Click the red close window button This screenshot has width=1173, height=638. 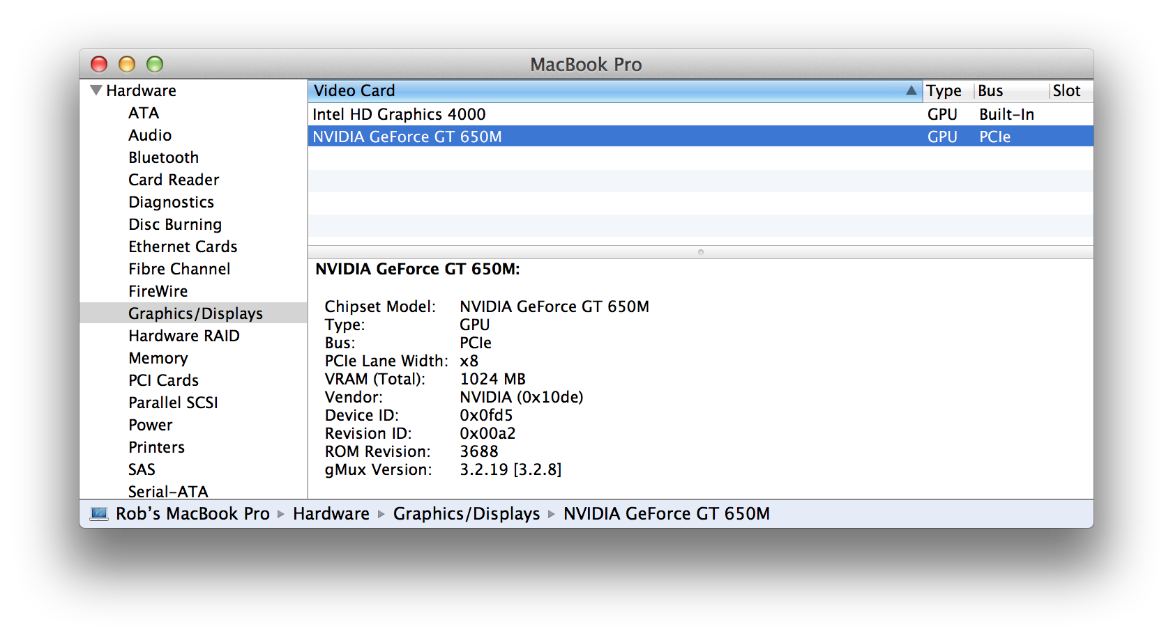(99, 65)
